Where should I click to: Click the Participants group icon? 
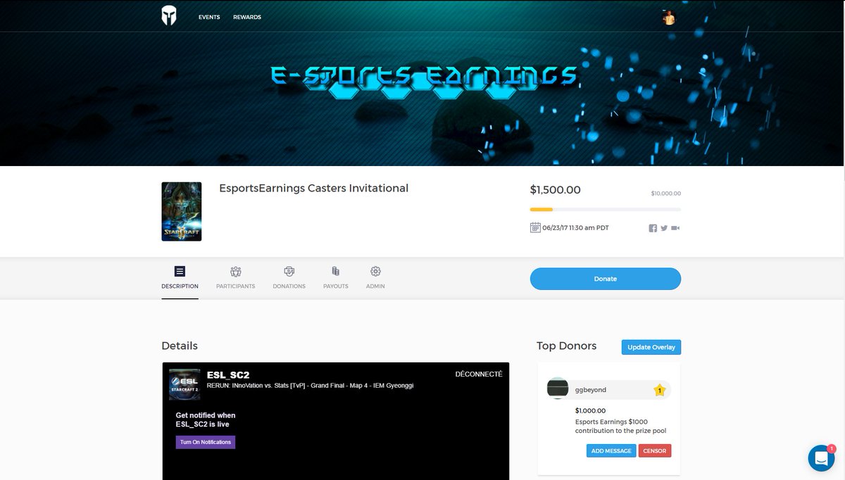point(235,271)
